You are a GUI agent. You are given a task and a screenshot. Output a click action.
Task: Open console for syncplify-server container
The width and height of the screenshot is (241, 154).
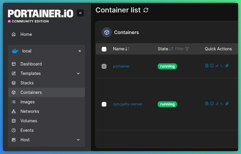coord(222,104)
